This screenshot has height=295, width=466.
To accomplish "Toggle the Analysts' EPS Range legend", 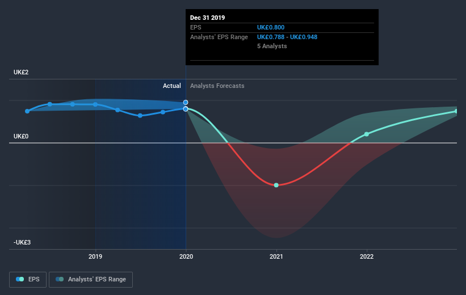I will point(91,279).
